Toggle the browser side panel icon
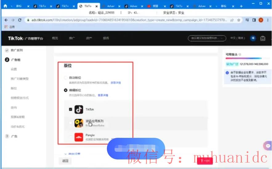The image size is (272, 169). 254,20
